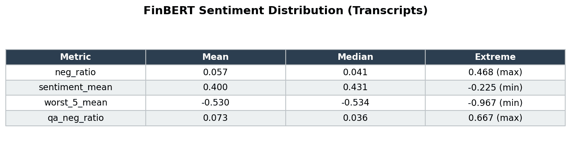The image size is (571, 155).
Task: Select the Median column header
Action: coord(355,57)
